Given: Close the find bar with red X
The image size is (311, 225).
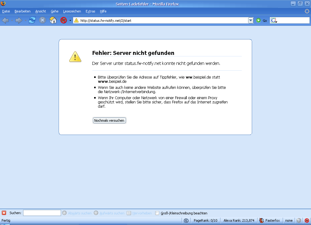Looking at the screenshot, I should pos(4,213).
